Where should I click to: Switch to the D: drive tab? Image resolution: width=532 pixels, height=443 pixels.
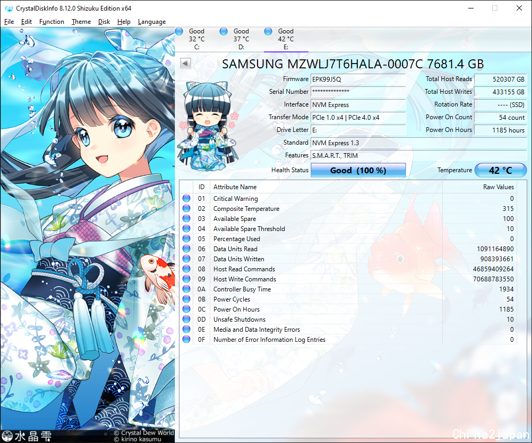pos(241,39)
